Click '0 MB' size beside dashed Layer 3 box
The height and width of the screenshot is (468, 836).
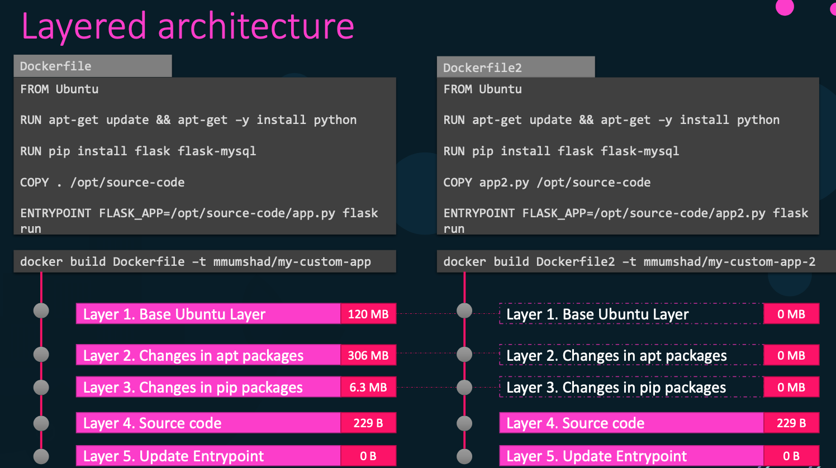pos(791,387)
